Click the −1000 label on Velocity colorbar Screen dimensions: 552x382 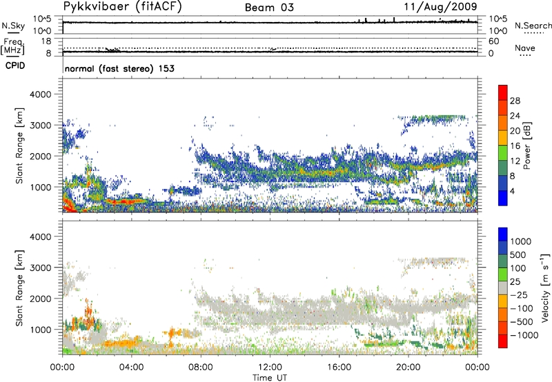pos(524,335)
